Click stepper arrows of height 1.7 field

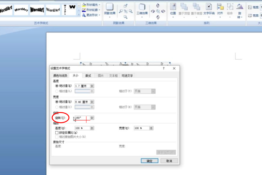coord(92,86)
